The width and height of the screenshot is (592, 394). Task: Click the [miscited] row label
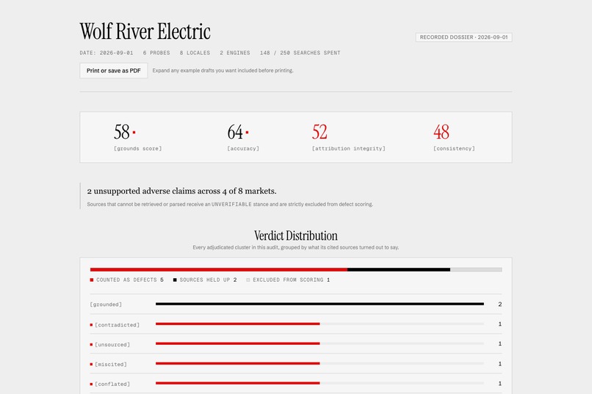click(x=111, y=364)
